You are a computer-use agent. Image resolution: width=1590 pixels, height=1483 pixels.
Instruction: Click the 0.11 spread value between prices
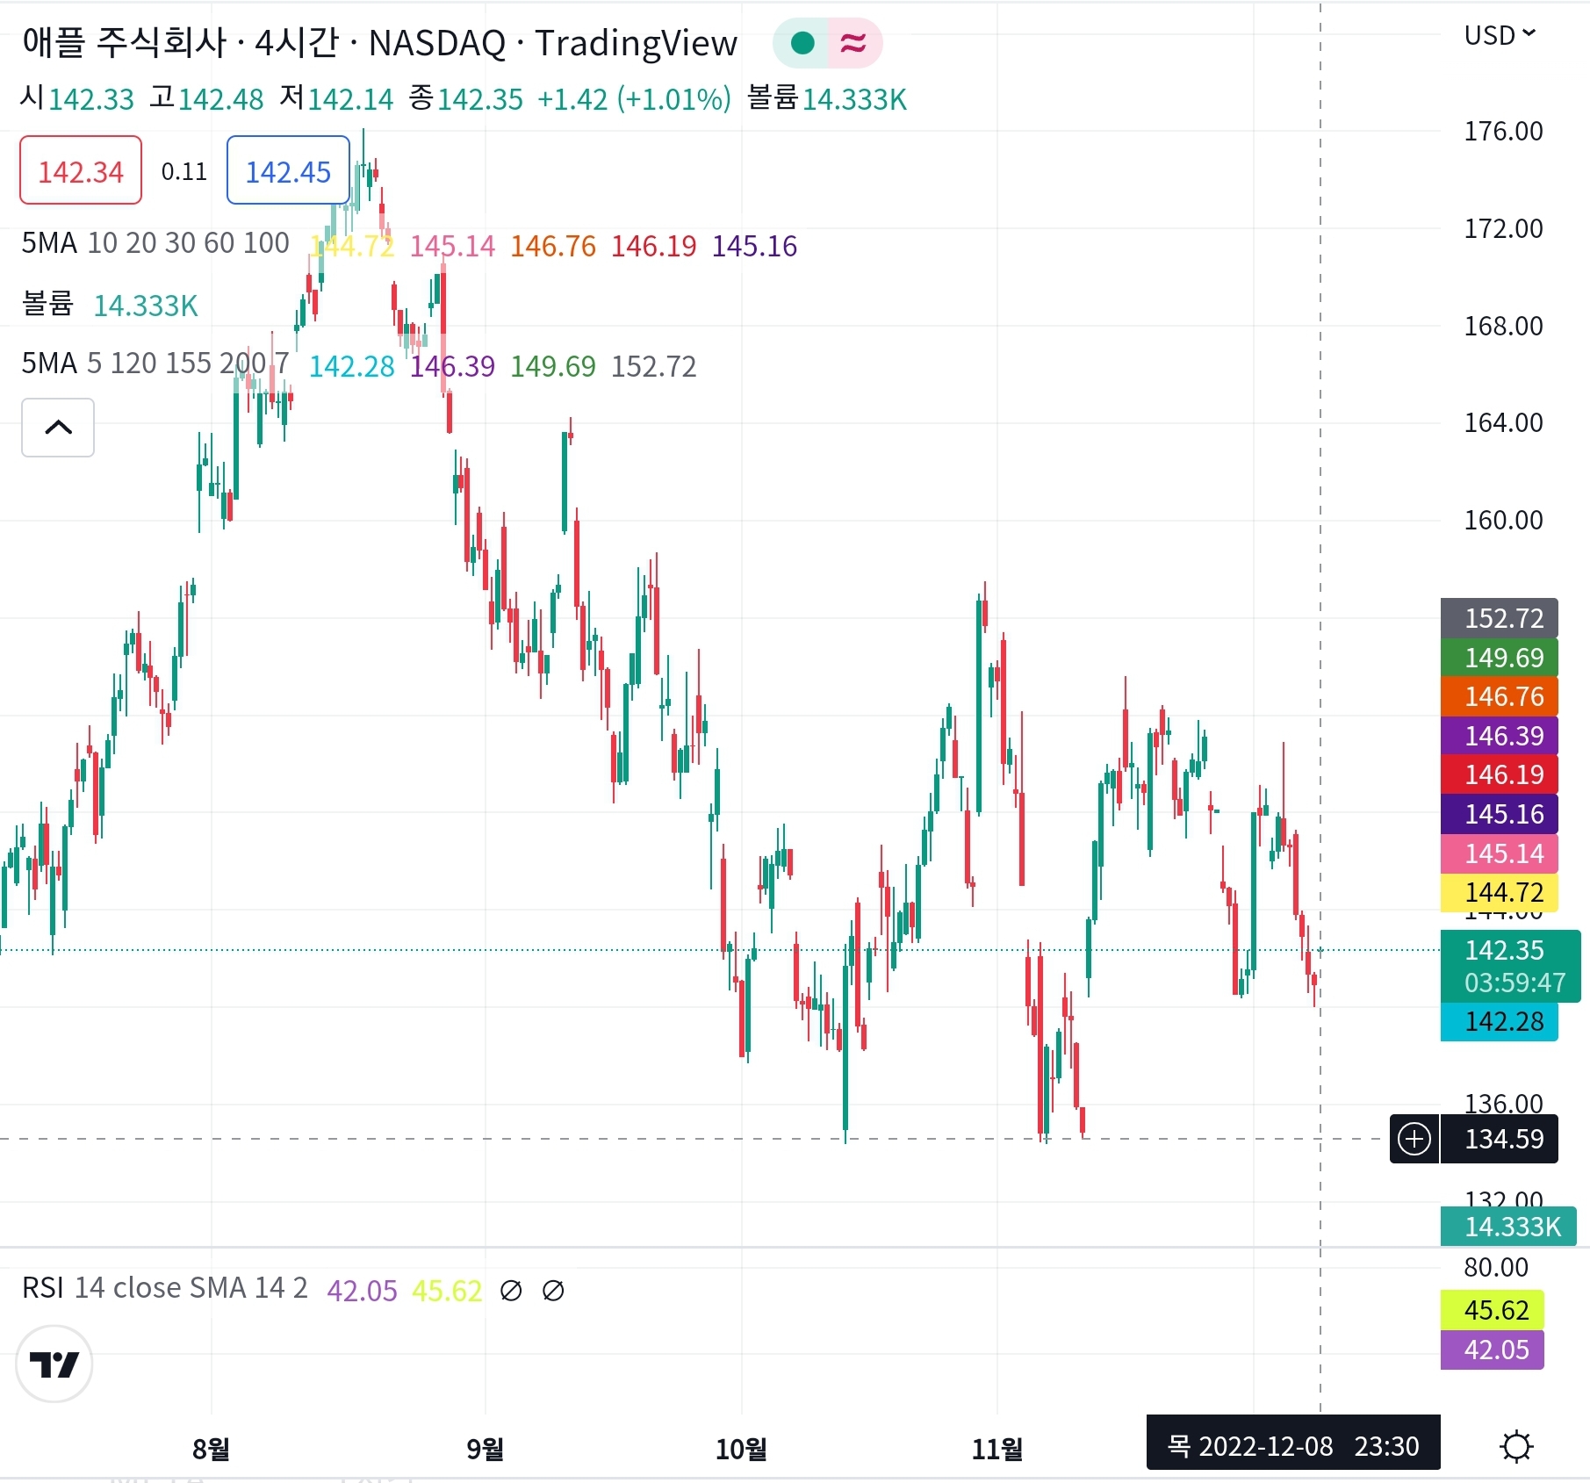183,171
